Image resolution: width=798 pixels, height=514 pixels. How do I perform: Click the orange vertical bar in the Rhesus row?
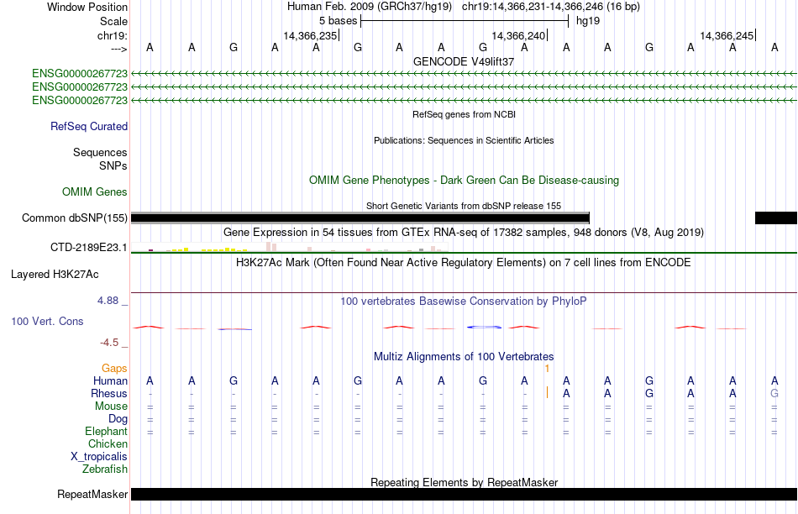click(547, 392)
